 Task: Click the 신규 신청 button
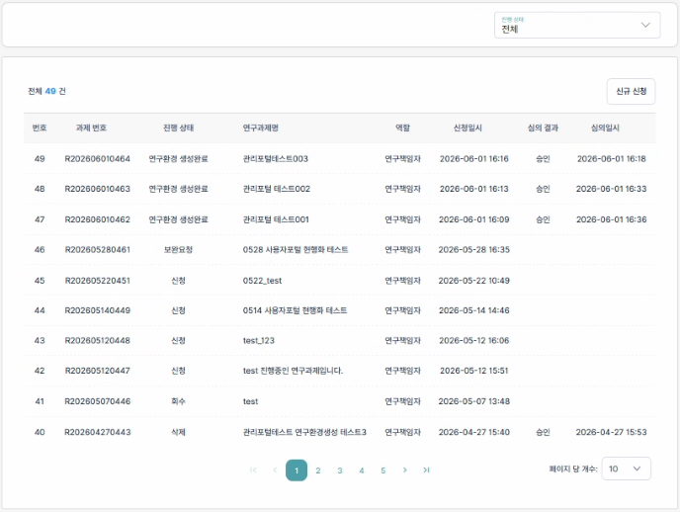(x=631, y=92)
